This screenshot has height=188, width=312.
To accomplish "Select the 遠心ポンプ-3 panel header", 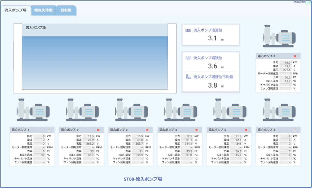I will (130, 130).
